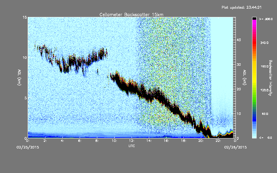The height and width of the screenshot is (173, 277).
Task: Select the start date 02/25/2015 label
Action: tap(28, 147)
